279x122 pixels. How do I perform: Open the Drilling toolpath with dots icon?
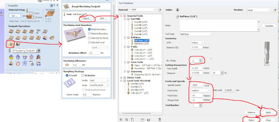25,31
